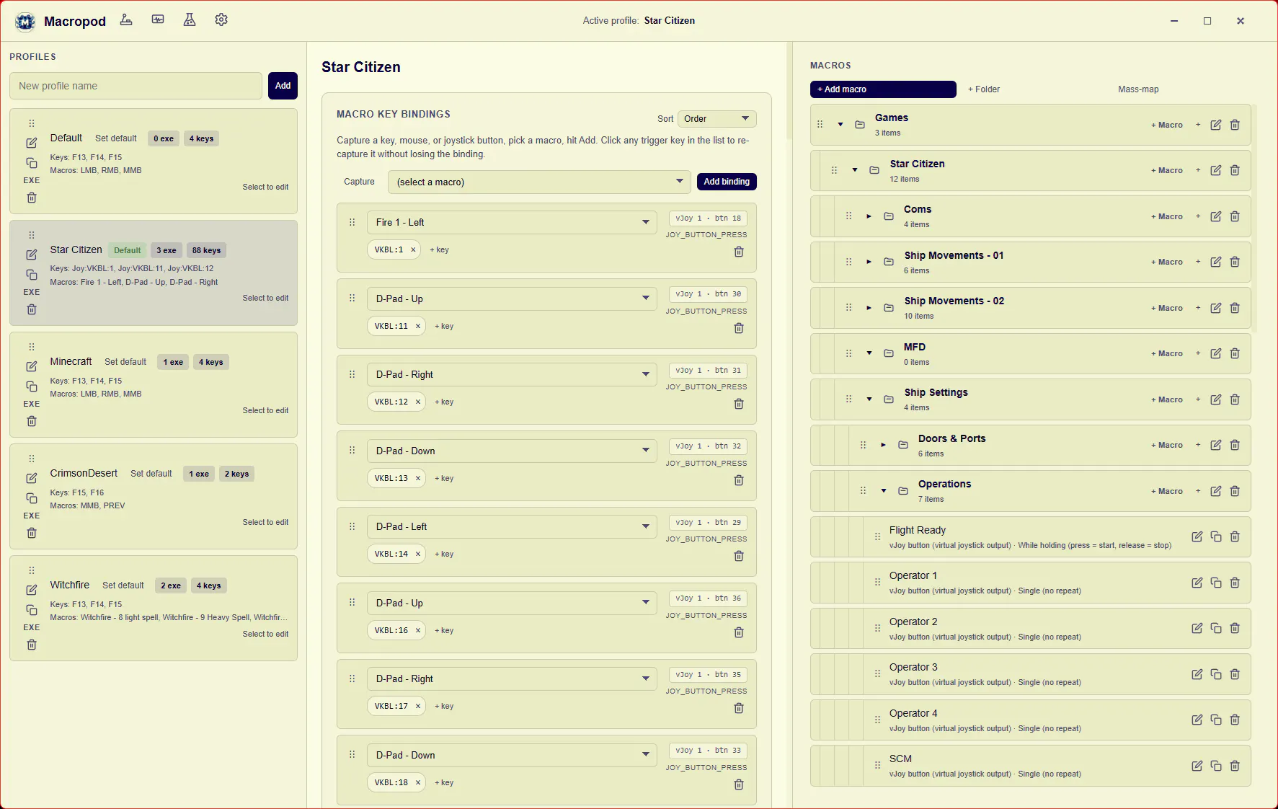Screen dimensions: 1278x809
Task: Set Minecraft as default profile
Action: click(125, 362)
